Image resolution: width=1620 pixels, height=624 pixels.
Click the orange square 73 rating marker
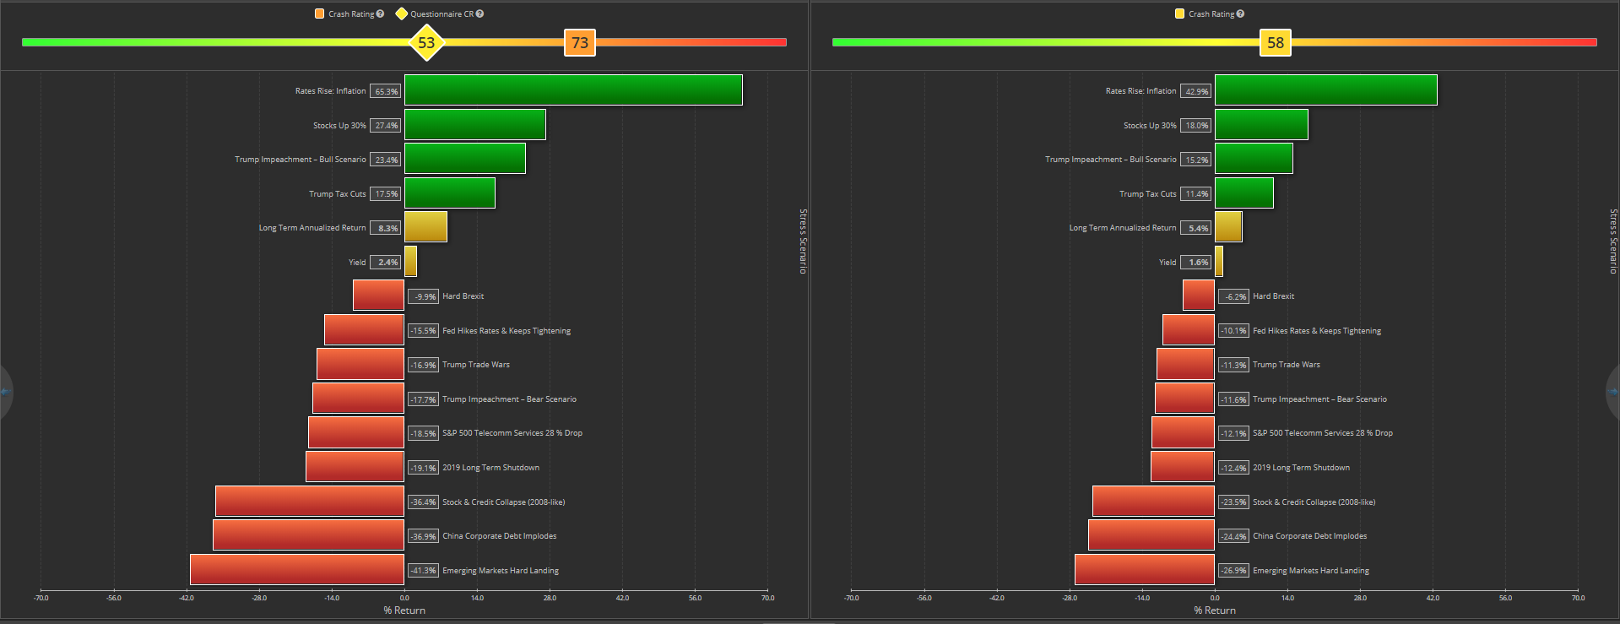coord(580,43)
